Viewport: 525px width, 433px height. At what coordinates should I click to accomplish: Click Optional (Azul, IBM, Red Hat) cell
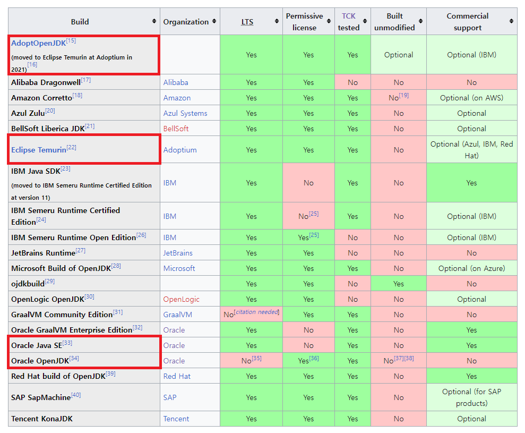tap(471, 150)
